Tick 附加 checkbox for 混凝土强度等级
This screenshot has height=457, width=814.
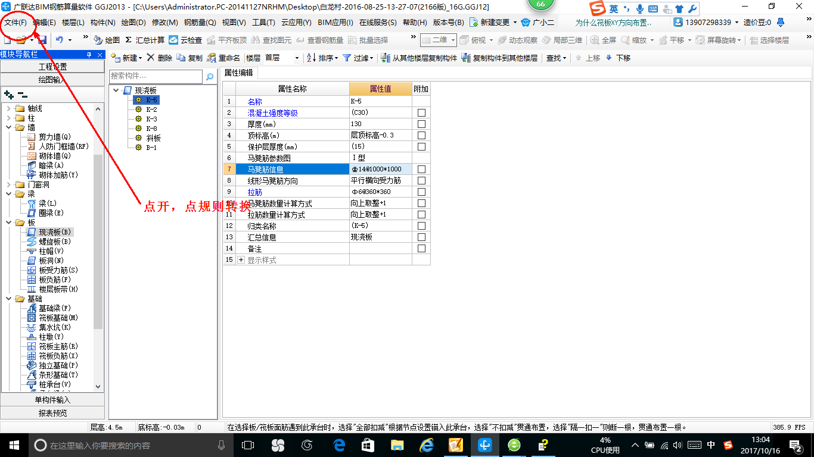click(x=421, y=112)
